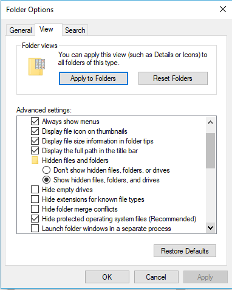Click the Apply to Folders button
232x290 pixels.
94,78
